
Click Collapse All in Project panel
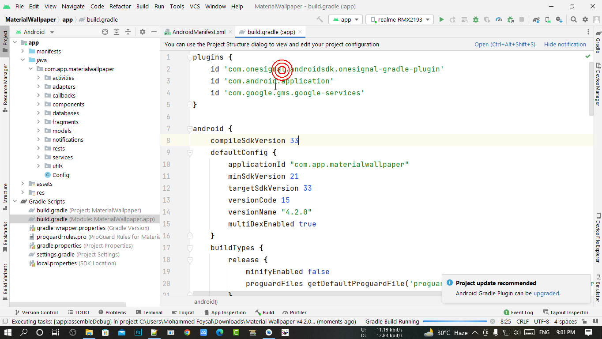click(x=128, y=32)
